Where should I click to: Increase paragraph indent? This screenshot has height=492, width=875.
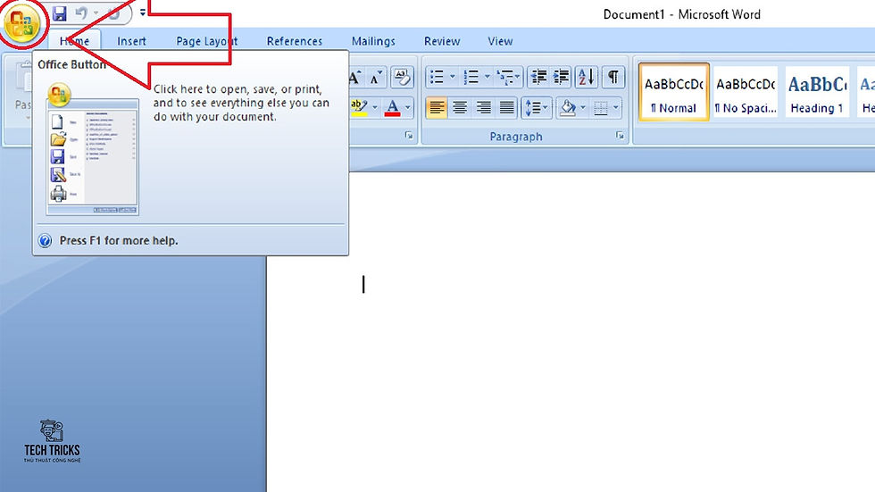pyautogui.click(x=561, y=77)
